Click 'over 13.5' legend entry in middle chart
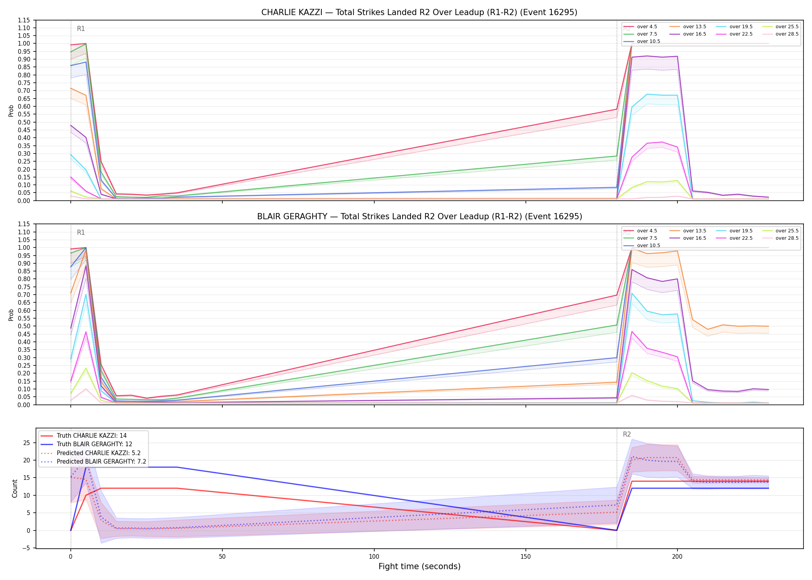This screenshot has width=812, height=580. point(688,231)
